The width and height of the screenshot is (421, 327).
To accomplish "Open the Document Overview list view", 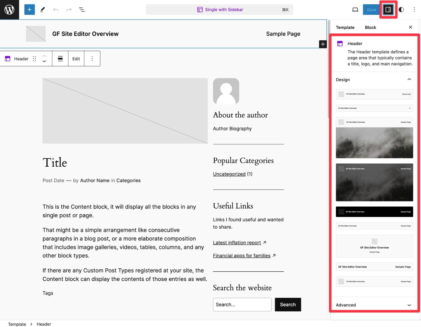I will pyautogui.click(x=82, y=10).
